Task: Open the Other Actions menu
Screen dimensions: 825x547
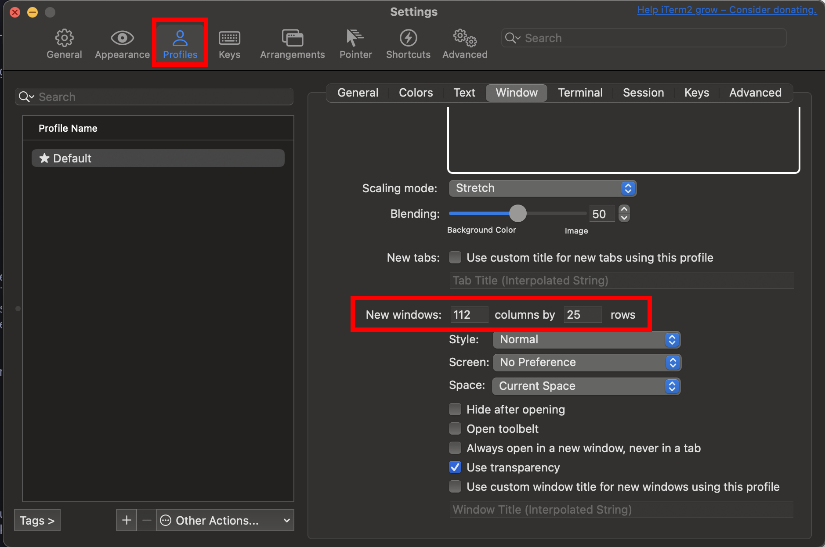Action: click(x=225, y=520)
